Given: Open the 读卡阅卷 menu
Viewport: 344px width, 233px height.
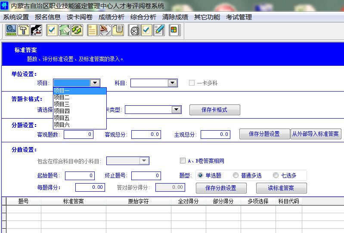Looking at the screenshot, I should (x=79, y=17).
